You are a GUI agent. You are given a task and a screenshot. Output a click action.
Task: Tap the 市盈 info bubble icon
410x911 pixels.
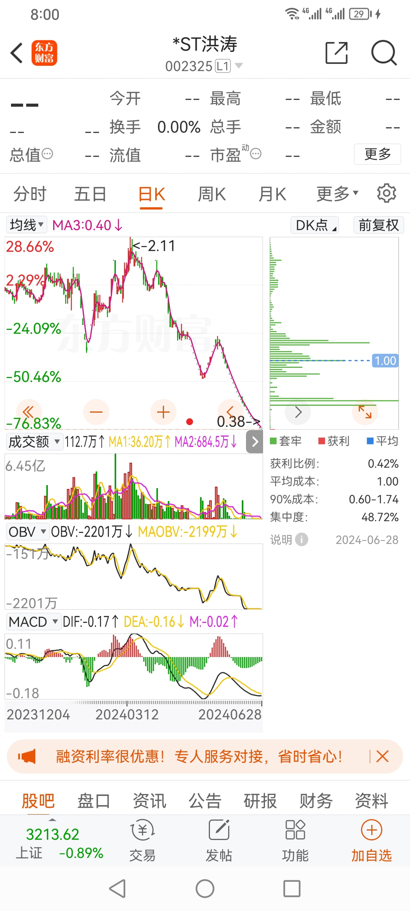point(256,154)
